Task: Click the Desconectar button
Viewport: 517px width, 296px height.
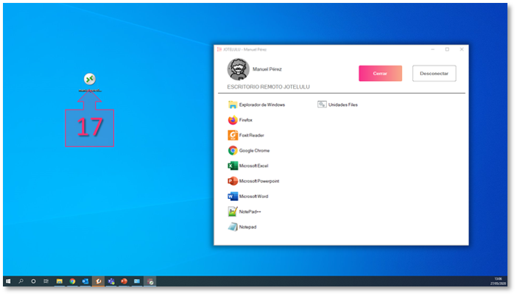Action: 434,73
